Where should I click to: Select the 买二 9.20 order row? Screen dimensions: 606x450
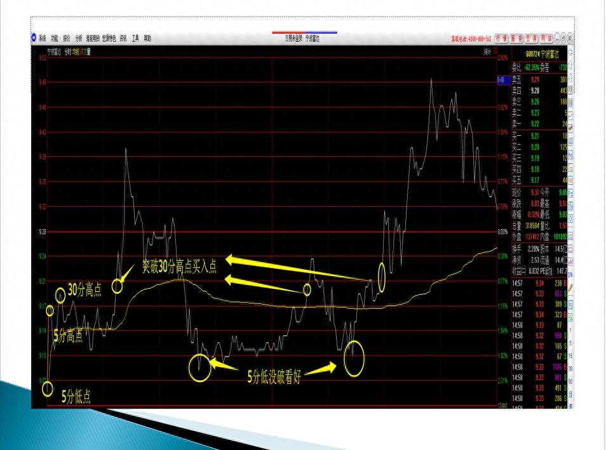[539, 147]
